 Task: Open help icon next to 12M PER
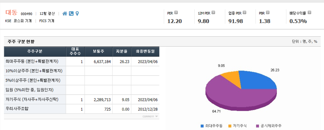point(213,12)
